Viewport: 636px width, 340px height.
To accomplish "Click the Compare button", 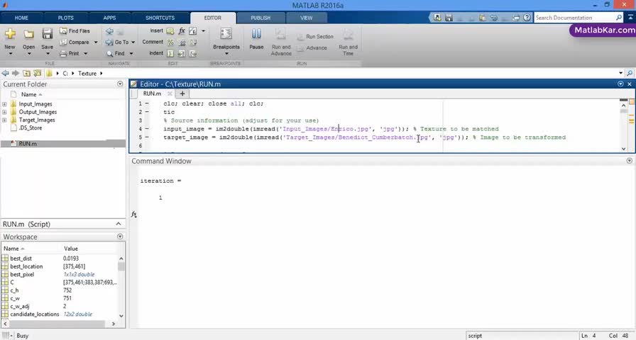I will tap(75, 42).
